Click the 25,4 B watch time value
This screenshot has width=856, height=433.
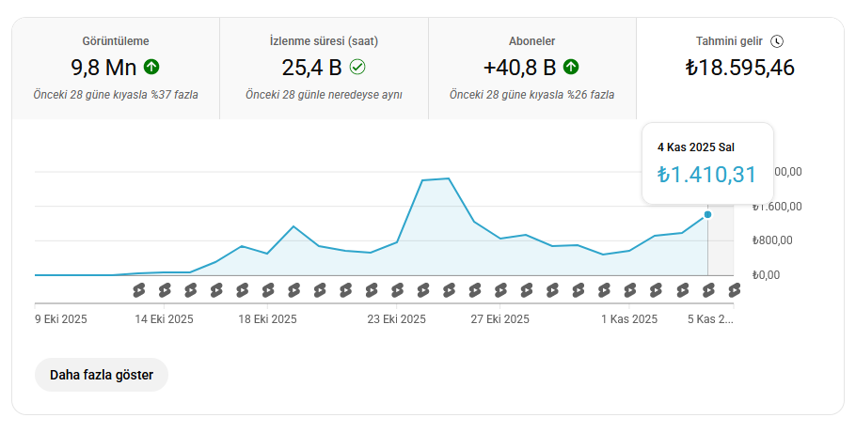click(311, 68)
